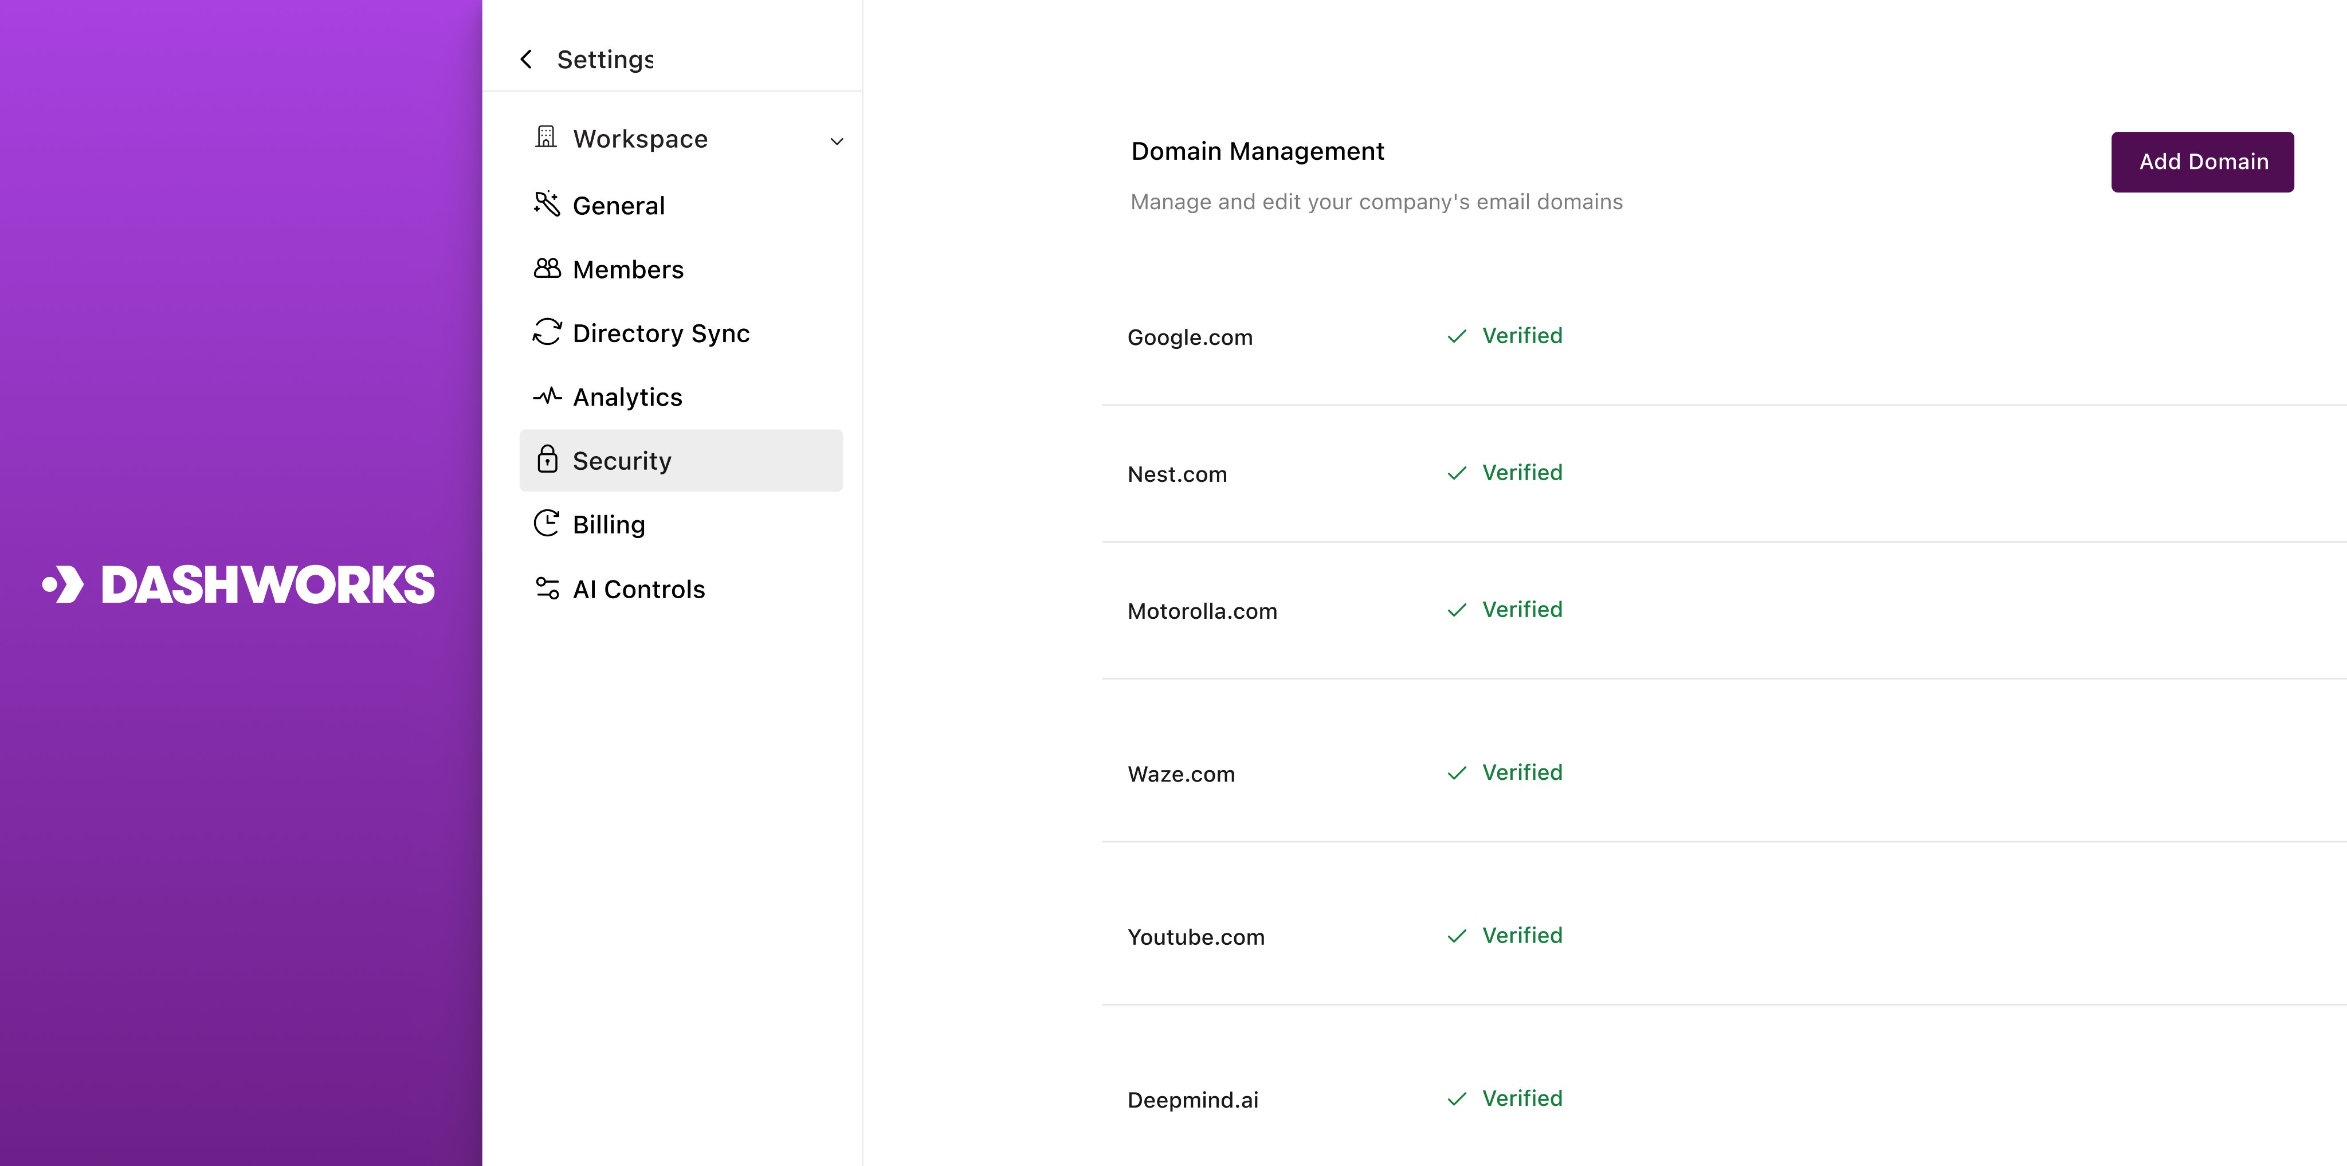Screen dimensions: 2347x1166
Task: Click the Verified checkmark for Motorolla.com
Action: [1457, 610]
